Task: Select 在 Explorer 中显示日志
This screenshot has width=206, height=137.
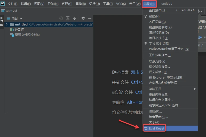Action: click(170, 77)
